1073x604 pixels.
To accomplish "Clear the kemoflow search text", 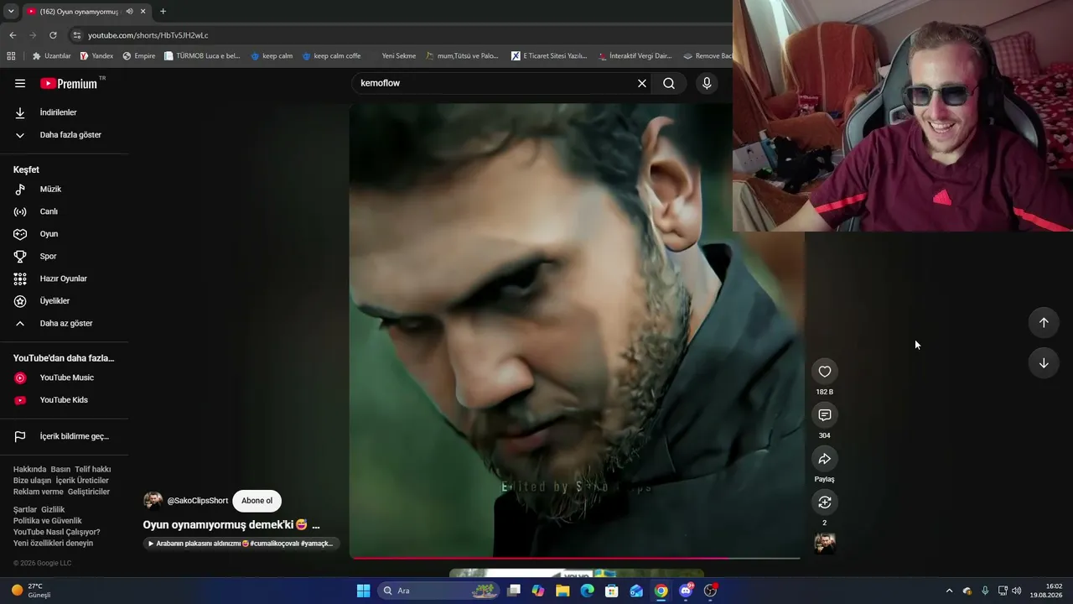I will (642, 83).
